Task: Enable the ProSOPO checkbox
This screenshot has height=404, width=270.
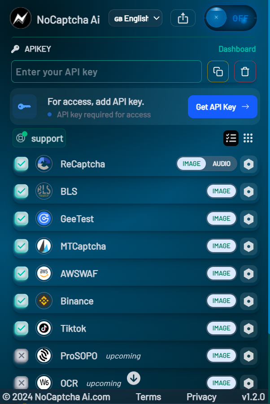Action: point(21,355)
